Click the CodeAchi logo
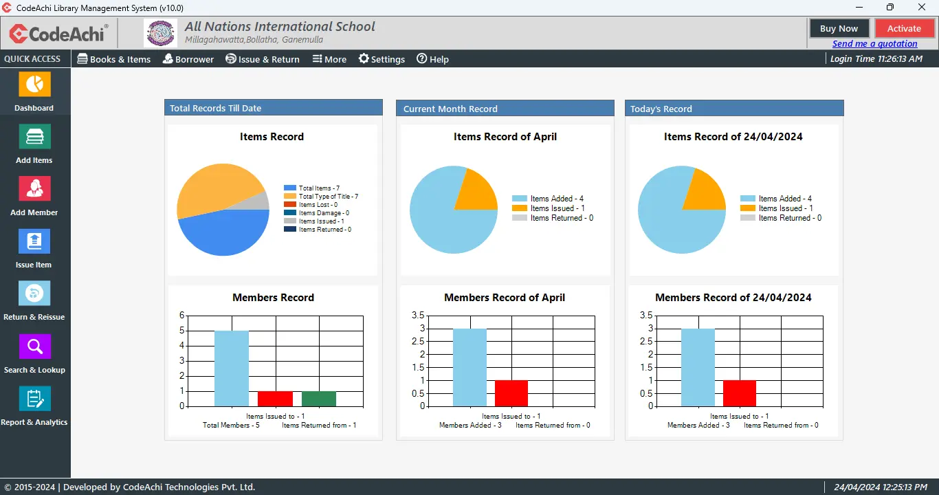 [x=58, y=33]
